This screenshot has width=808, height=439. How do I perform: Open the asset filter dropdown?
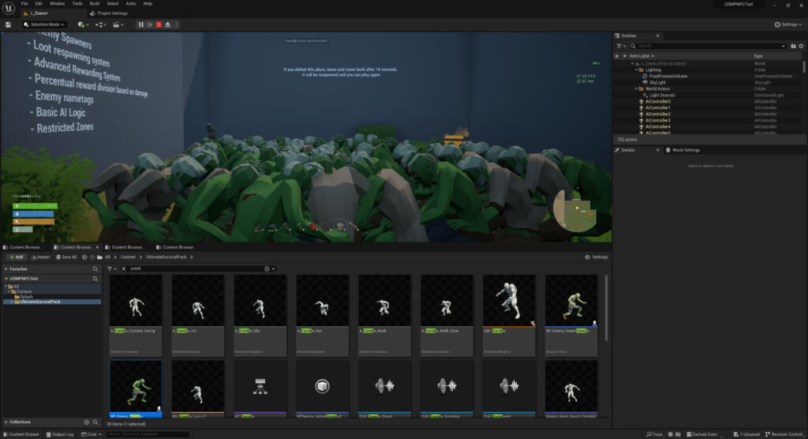(x=112, y=268)
